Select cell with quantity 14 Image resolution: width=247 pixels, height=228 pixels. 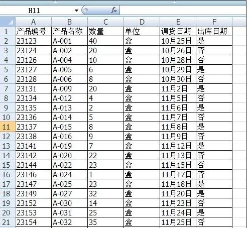point(106,203)
